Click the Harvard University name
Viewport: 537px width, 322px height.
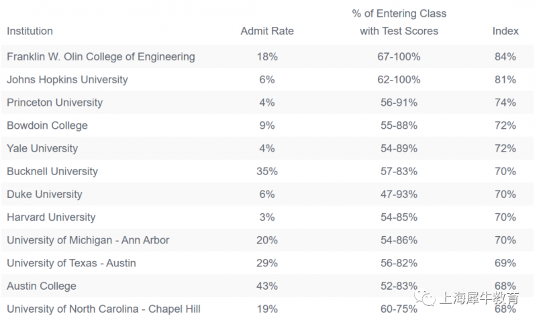[51, 217]
